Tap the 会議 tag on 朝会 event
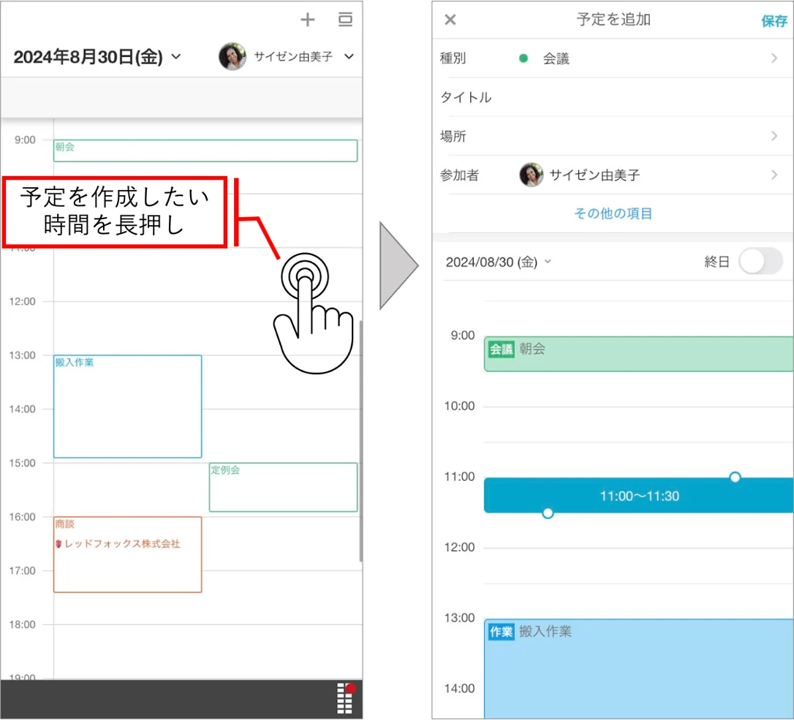Image resolution: width=794 pixels, height=720 pixels. tap(502, 349)
